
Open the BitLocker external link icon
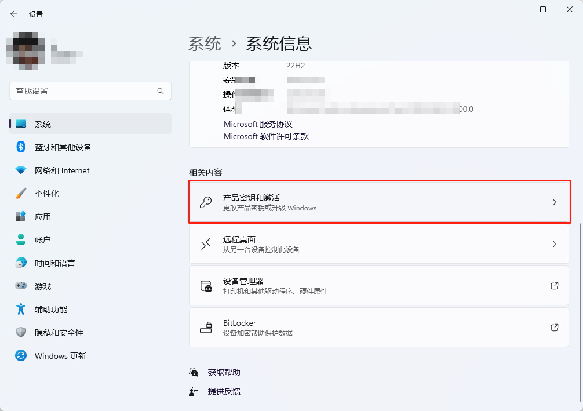point(555,327)
